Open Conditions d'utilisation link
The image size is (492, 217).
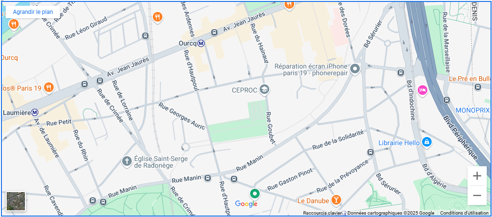(x=463, y=213)
